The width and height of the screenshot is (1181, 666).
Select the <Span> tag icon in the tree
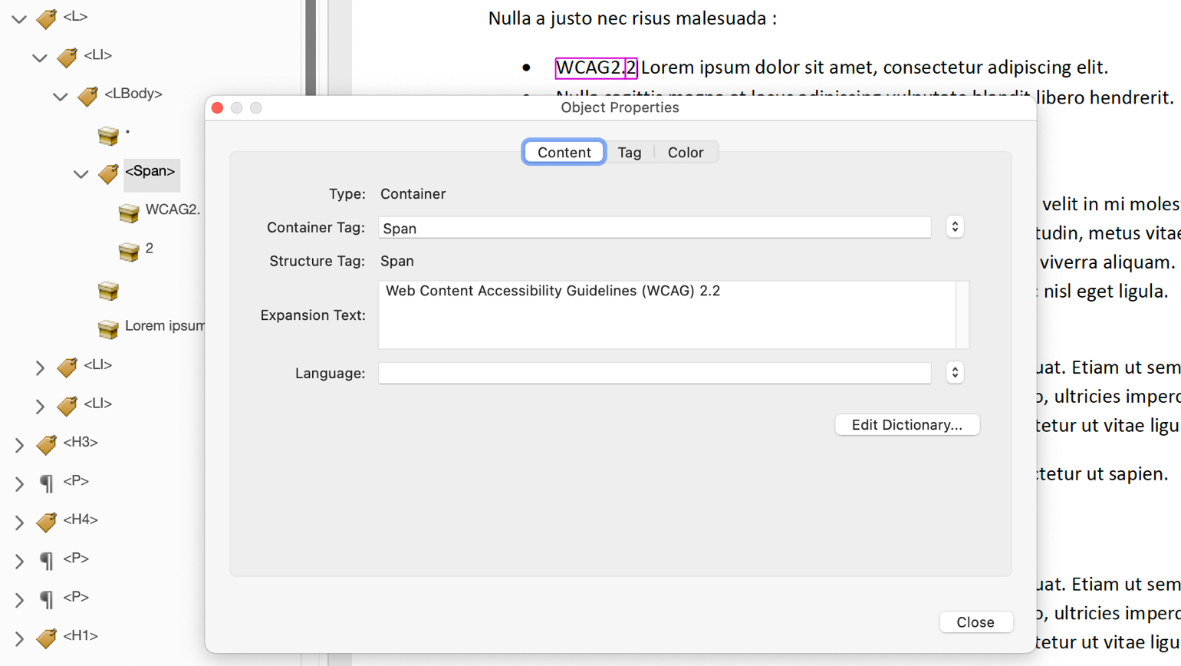tap(107, 174)
